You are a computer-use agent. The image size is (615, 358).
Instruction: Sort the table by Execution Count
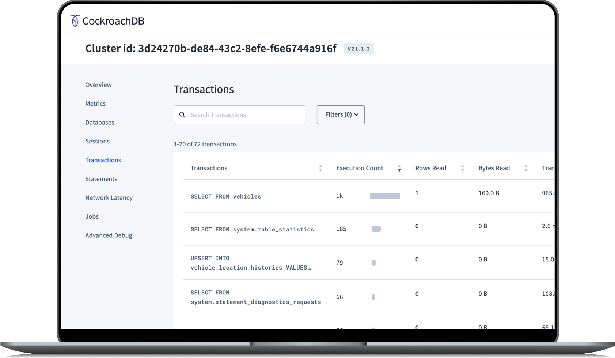pyautogui.click(x=399, y=168)
